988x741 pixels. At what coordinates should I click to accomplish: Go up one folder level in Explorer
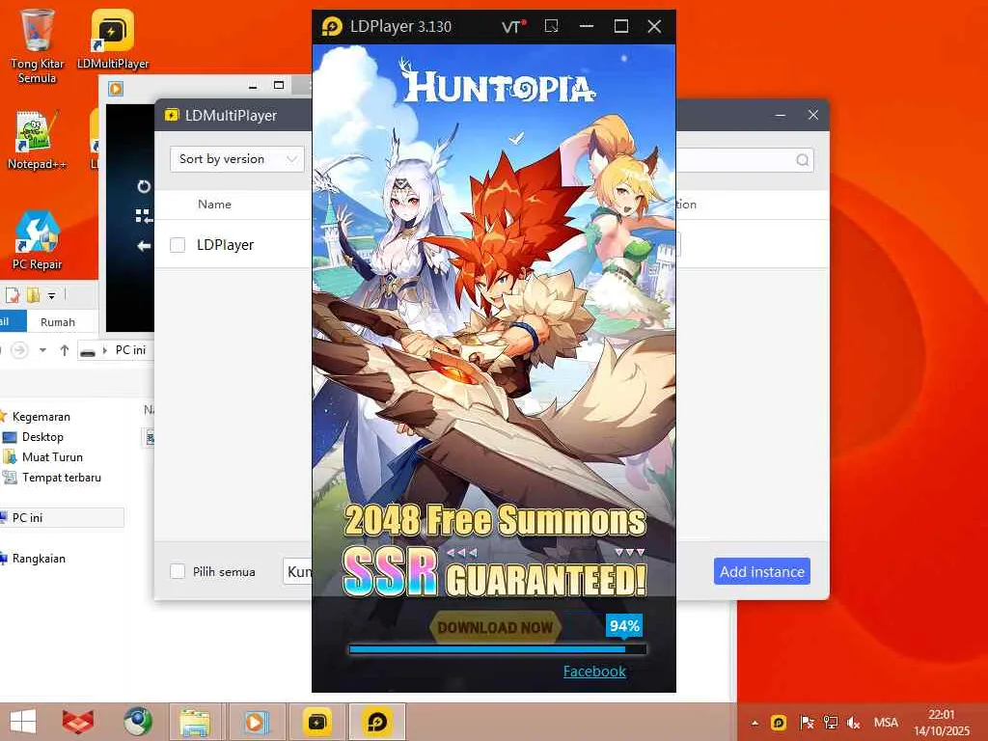coord(65,349)
